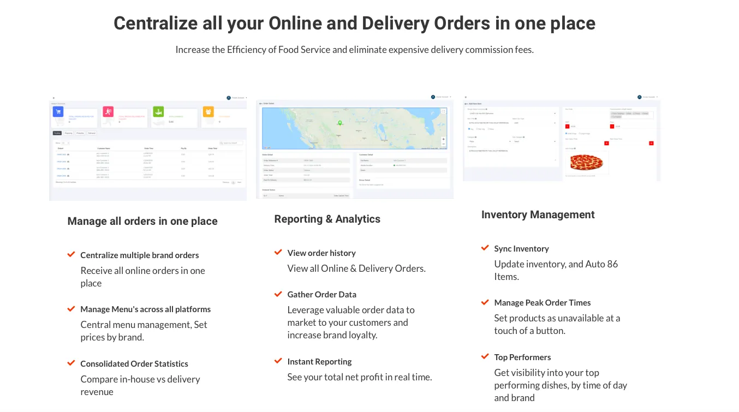
Task: Click 'See your total net profit in real time' text
Action: pos(360,377)
